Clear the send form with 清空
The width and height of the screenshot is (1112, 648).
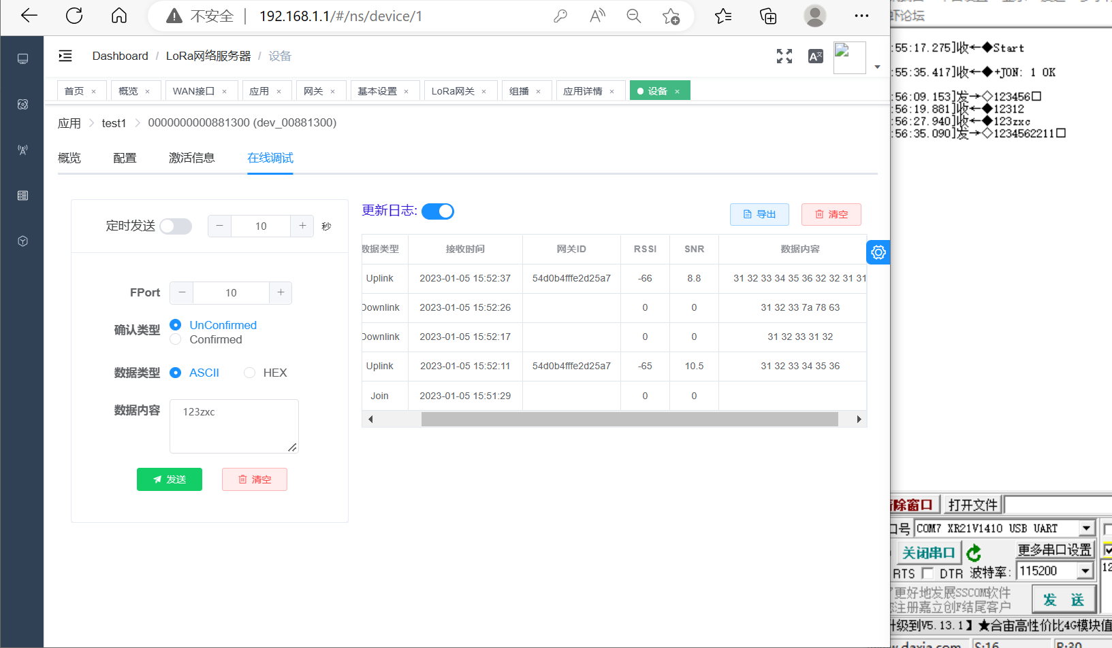click(x=255, y=479)
